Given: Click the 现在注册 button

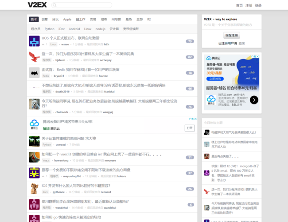Looking at the screenshot, I should [232, 35].
